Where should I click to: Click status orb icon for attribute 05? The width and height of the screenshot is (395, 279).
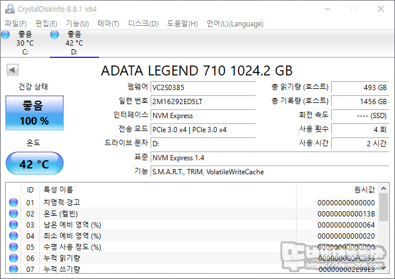tap(13, 247)
